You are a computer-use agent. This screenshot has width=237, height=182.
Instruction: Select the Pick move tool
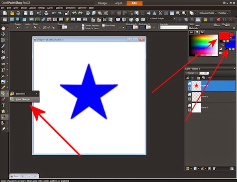3,34
